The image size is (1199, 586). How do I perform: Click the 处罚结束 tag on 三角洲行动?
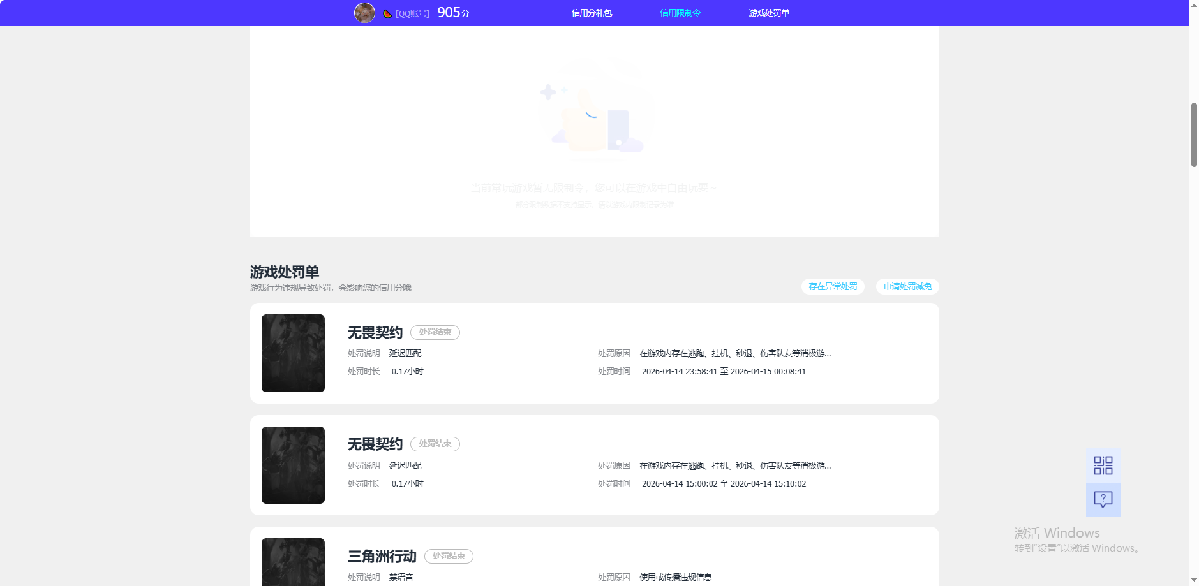pyautogui.click(x=449, y=556)
